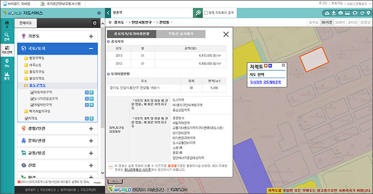Click the first cloud icon in top-right toolbar

pyautogui.click(x=327, y=13)
